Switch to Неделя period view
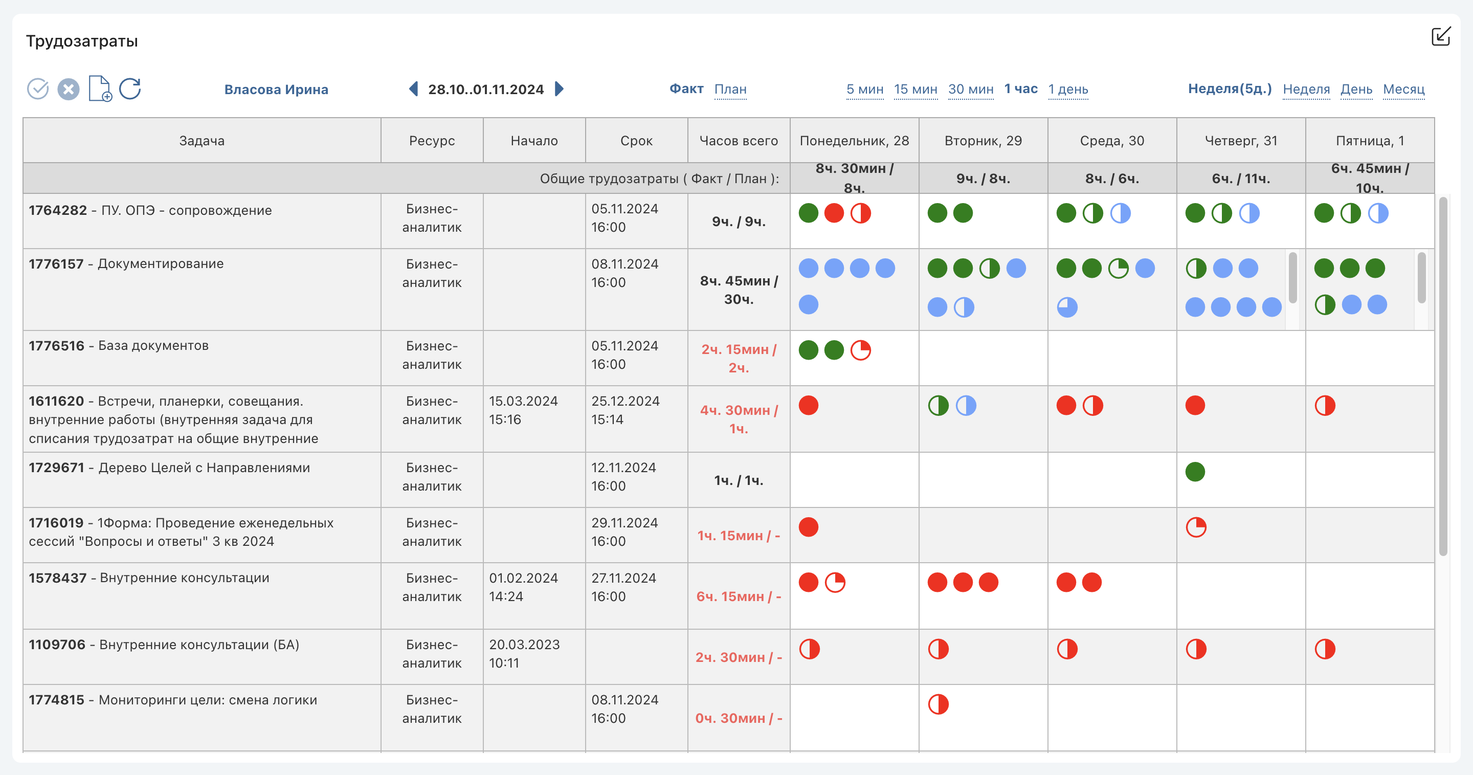Image resolution: width=1473 pixels, height=775 pixels. pos(1306,89)
